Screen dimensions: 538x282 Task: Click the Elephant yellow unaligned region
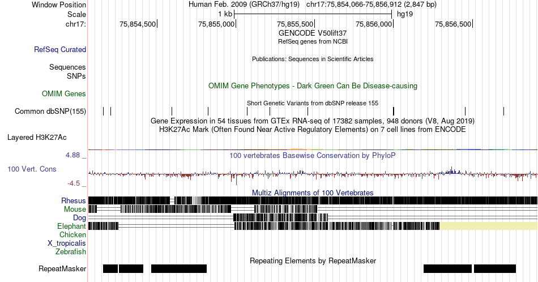[x=489, y=226]
